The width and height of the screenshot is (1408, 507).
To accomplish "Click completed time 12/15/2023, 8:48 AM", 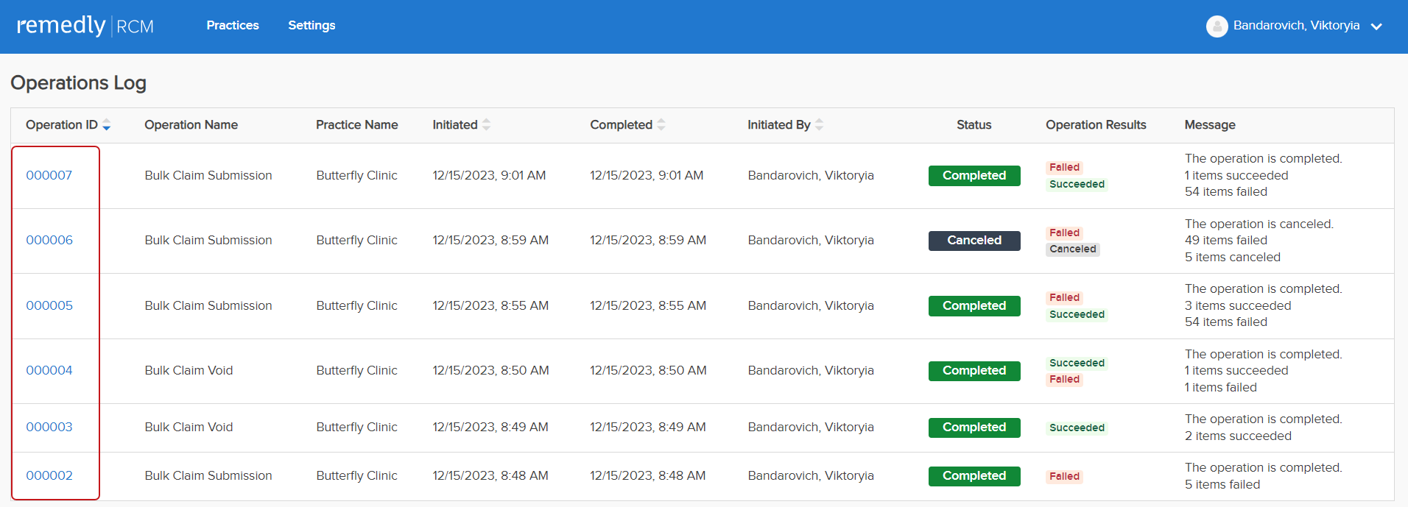I will coord(648,475).
